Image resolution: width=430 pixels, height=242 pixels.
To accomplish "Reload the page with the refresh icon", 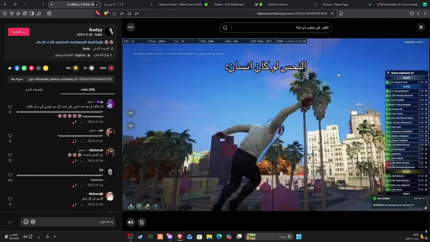I will tap(412, 13).
